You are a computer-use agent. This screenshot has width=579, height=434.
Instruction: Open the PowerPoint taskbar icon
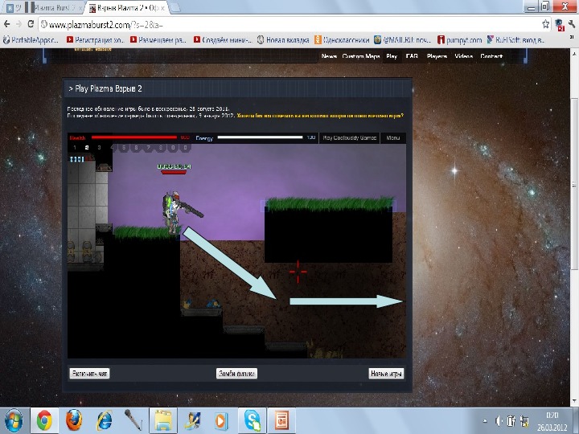click(x=281, y=420)
